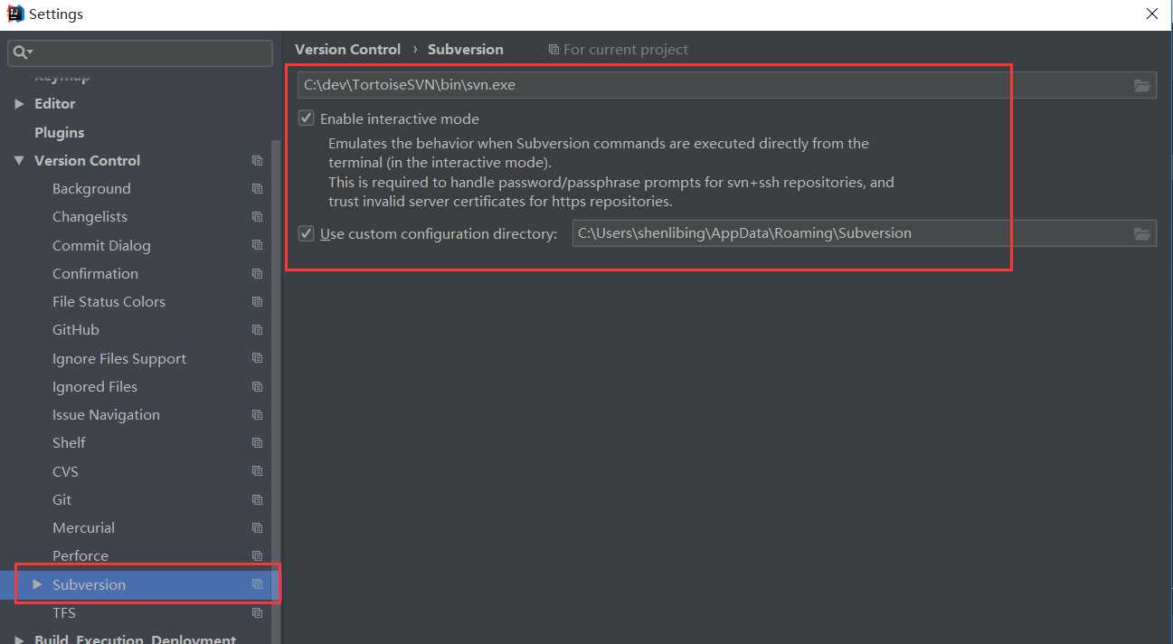Click the project-level icon beside Ignore Files Support
Viewport: 1173px width, 644px height.
[x=257, y=358]
